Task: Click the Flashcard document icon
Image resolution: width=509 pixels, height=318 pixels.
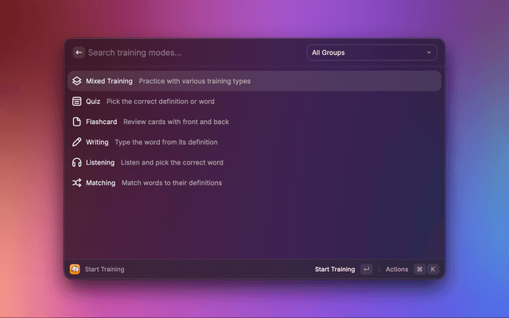Action: (76, 122)
